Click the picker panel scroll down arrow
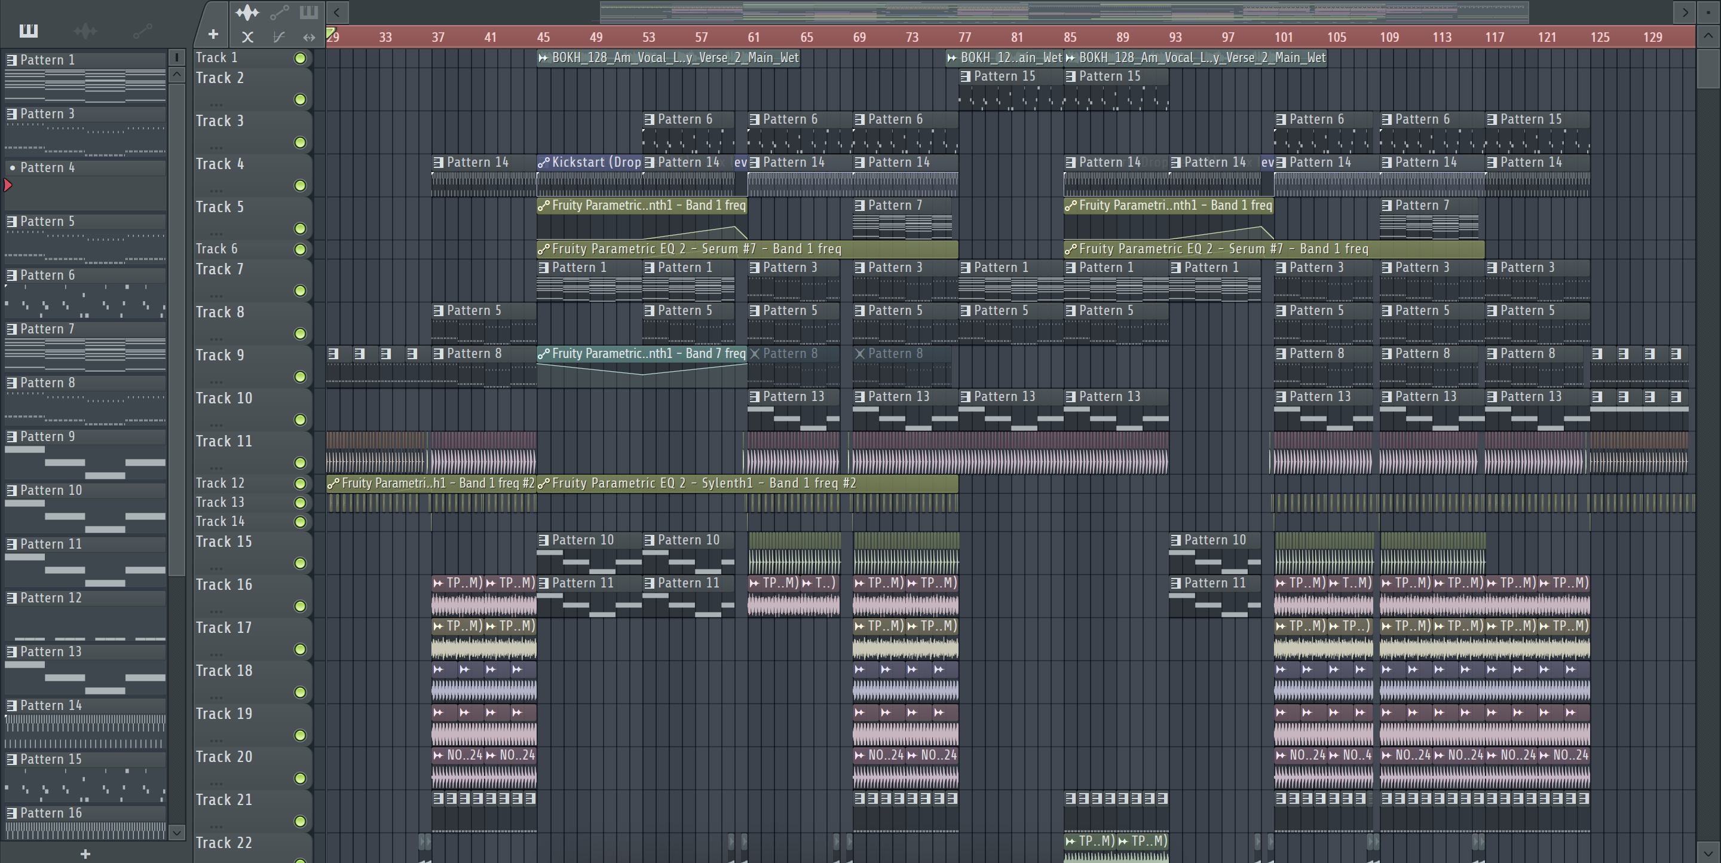The width and height of the screenshot is (1721, 863). [177, 833]
